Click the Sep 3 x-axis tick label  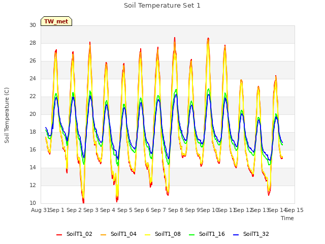(91, 210)
